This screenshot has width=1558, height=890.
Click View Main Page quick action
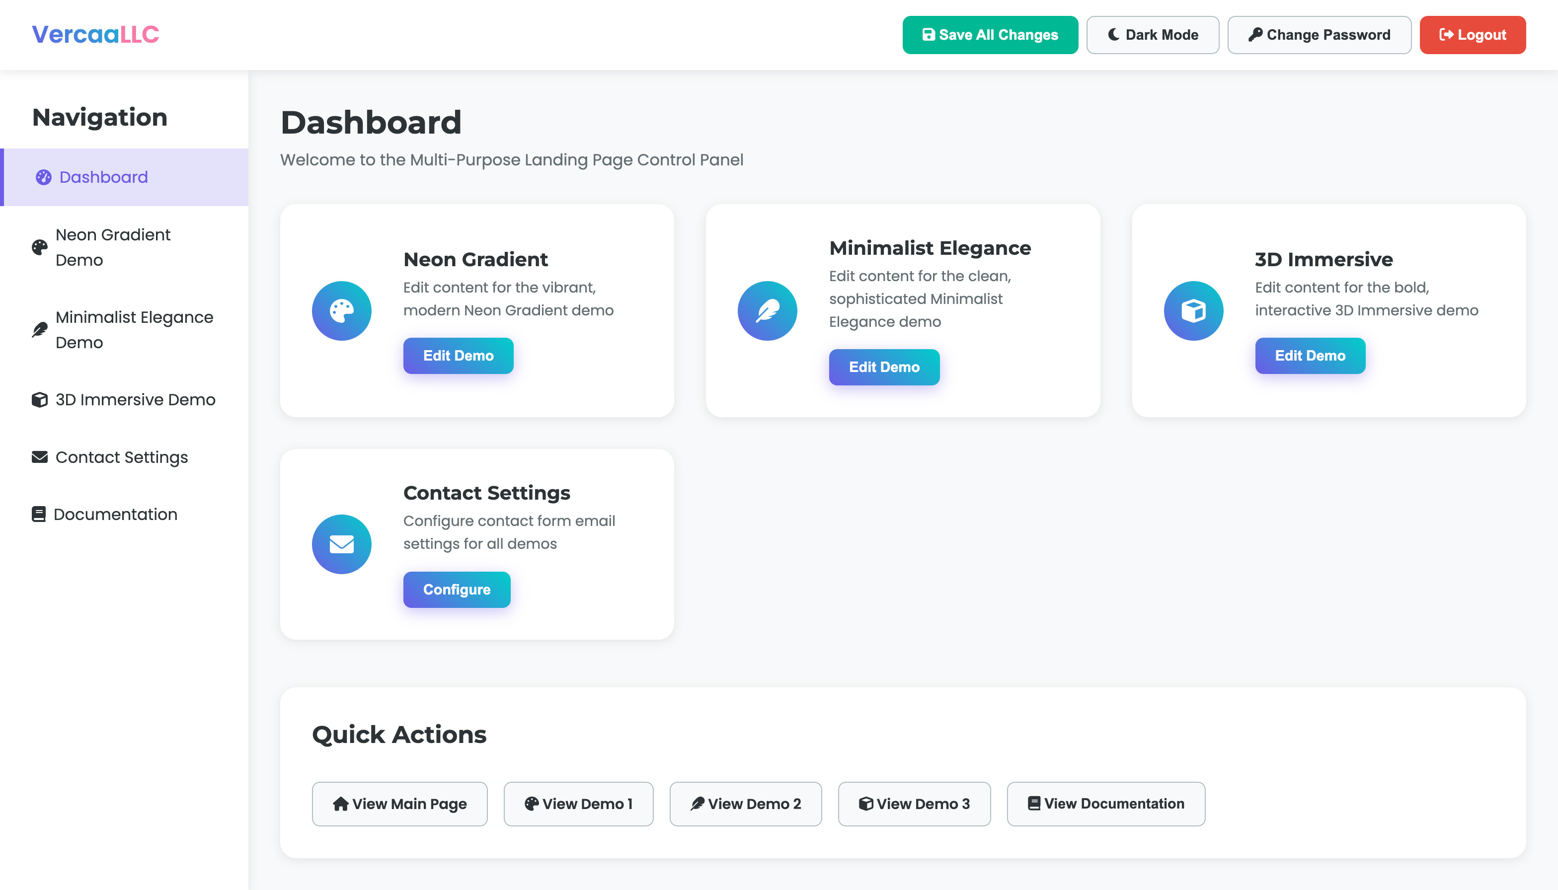pyautogui.click(x=400, y=804)
